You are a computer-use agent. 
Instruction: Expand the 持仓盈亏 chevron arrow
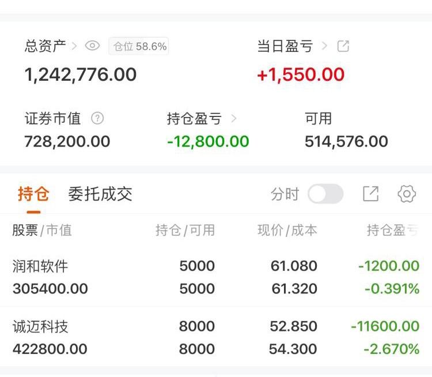tap(234, 119)
